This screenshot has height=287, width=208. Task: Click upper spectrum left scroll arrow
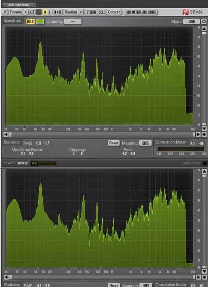6,135
